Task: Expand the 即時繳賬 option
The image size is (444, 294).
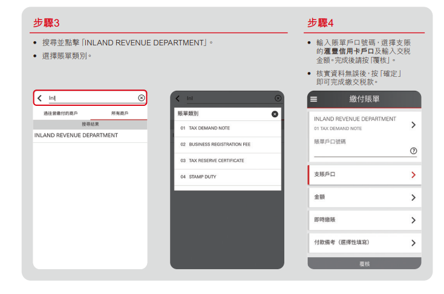Action: tap(413, 220)
